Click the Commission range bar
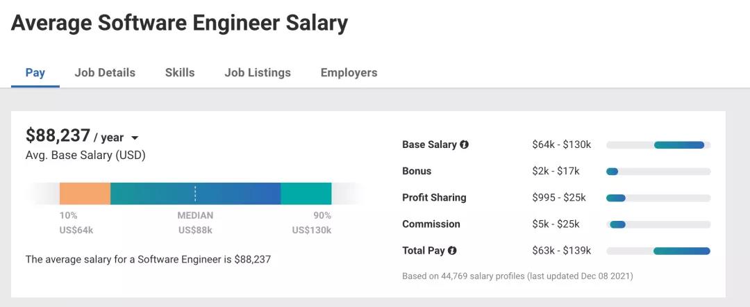 click(x=617, y=224)
